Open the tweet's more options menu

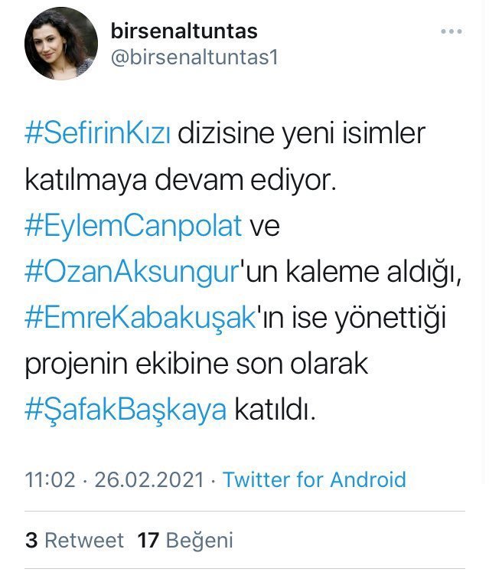point(452,32)
